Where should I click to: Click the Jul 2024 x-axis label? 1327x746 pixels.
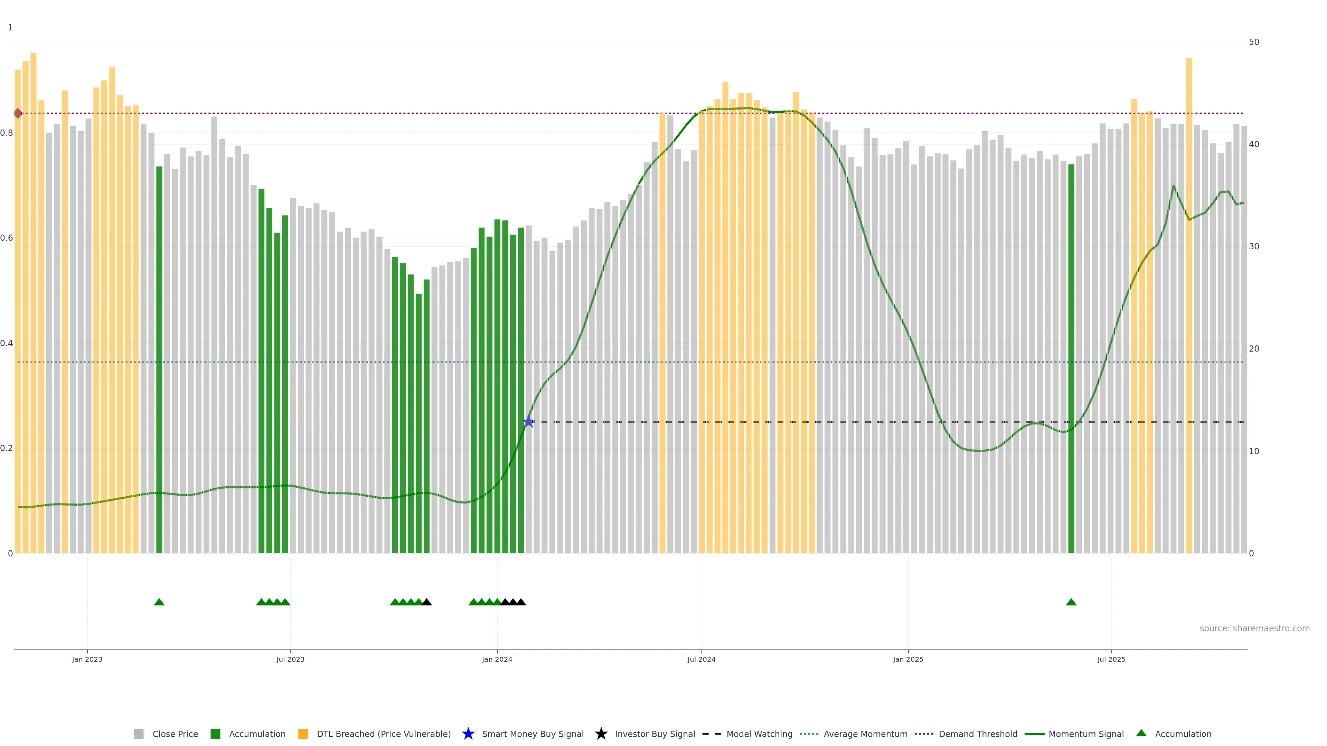(701, 659)
